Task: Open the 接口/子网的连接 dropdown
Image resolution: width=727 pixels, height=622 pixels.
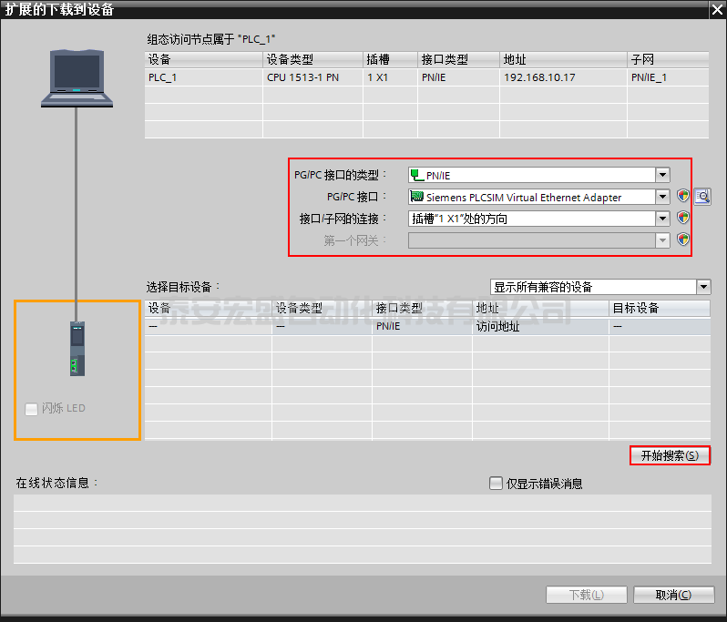Action: click(662, 219)
